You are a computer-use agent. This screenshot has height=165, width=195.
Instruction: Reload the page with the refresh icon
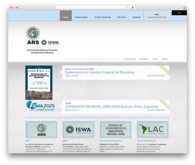127,8
